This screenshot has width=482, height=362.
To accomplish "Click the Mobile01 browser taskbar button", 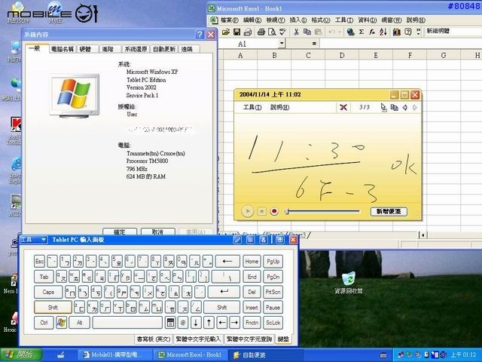I will (115, 355).
